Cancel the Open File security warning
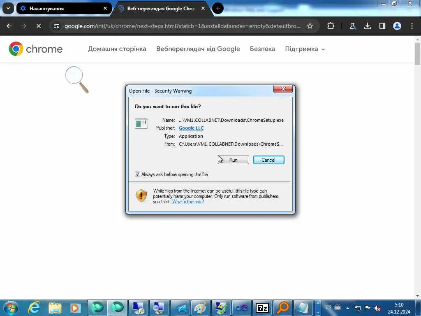421x316 pixels. click(268, 160)
